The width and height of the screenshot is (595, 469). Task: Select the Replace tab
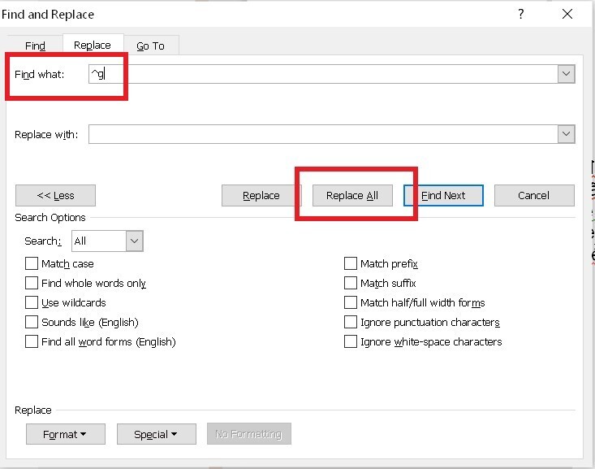click(x=93, y=45)
